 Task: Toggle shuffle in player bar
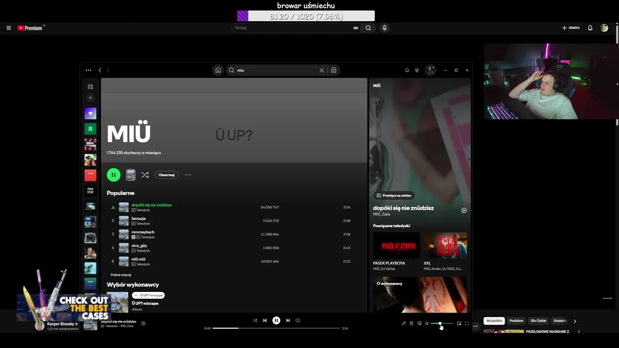click(x=255, y=320)
